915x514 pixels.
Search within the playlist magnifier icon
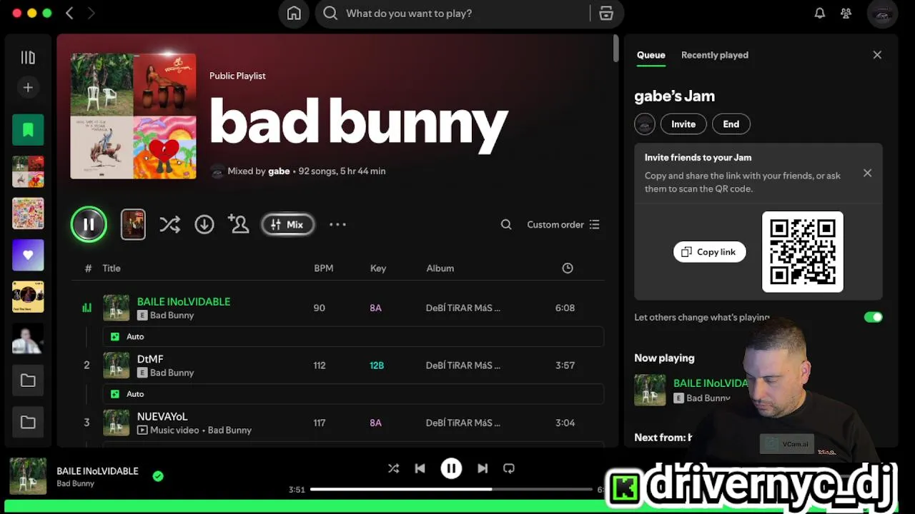pos(506,224)
